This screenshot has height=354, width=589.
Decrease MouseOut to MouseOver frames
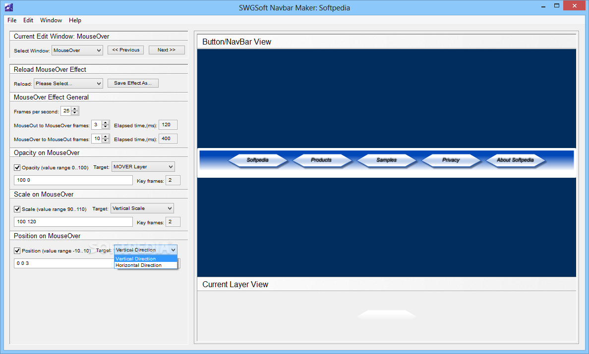[x=106, y=127]
